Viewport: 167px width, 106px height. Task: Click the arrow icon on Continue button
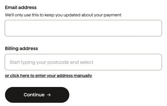(49, 95)
